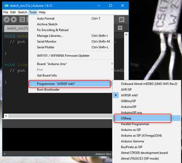Open WiFi101 / WiFiNINA Firmware Updater
182x163 pixels.
tap(71, 56)
